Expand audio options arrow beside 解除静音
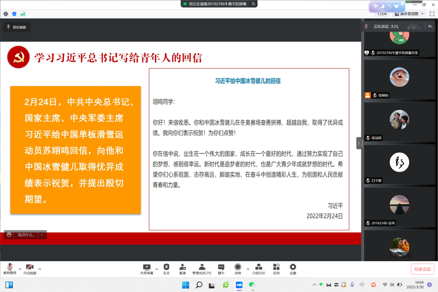 point(20,269)
